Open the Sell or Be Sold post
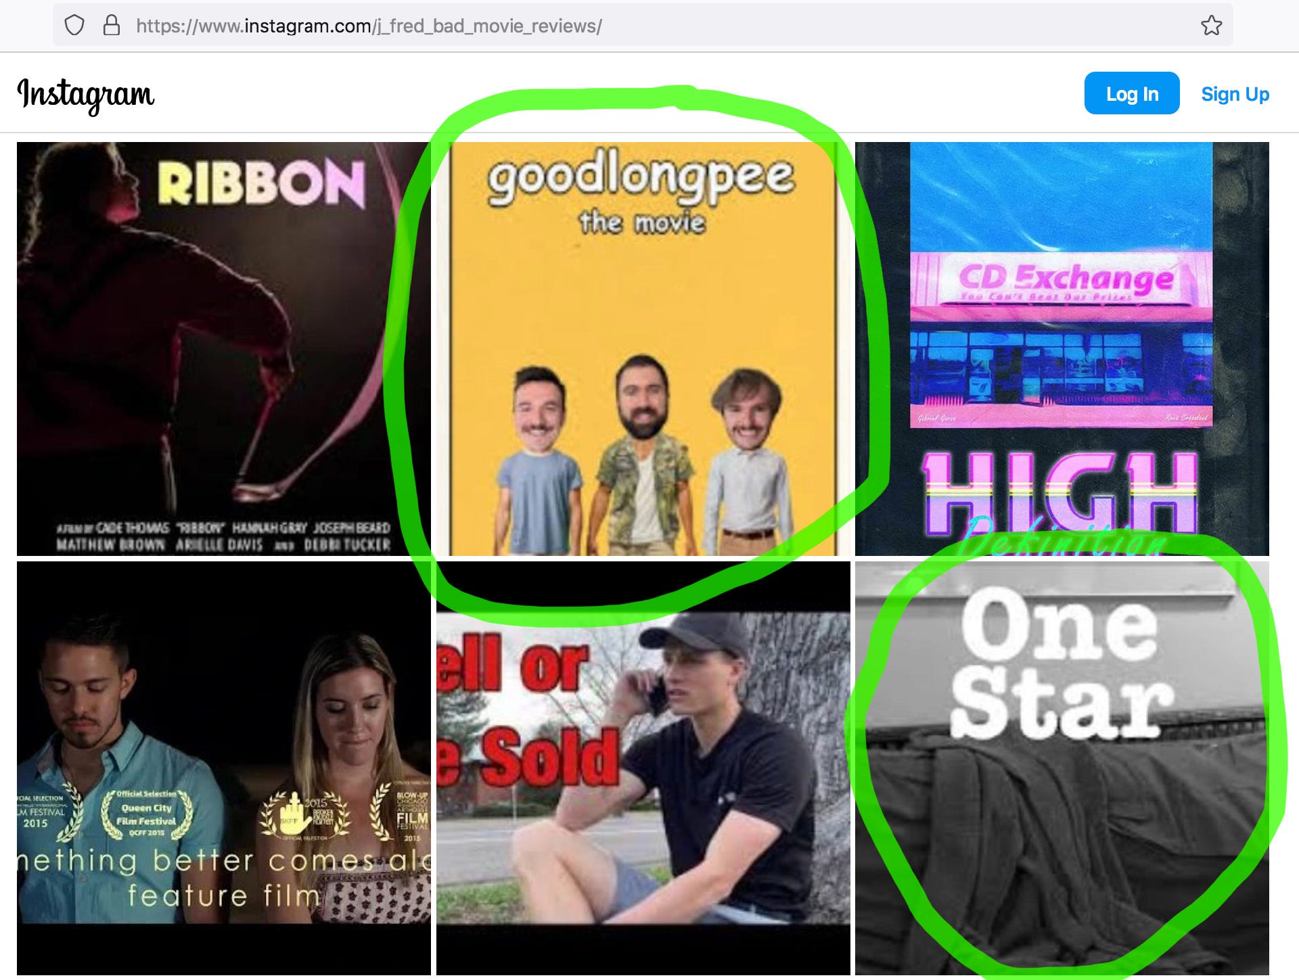 [x=643, y=768]
